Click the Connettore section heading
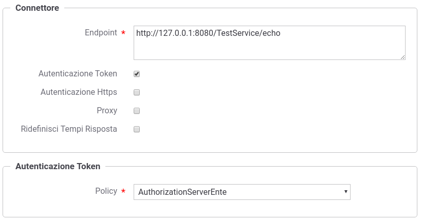The height and width of the screenshot is (222, 422). click(37, 8)
